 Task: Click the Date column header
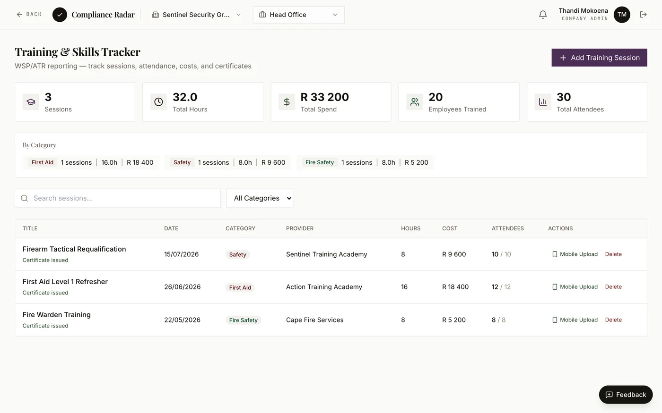(x=171, y=228)
